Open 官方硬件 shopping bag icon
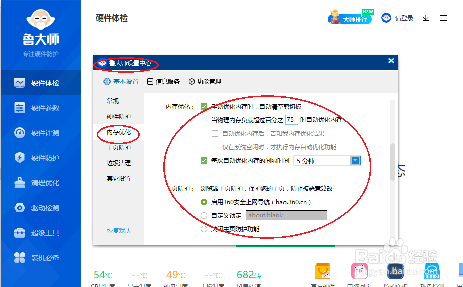463x287 pixels. tap(323, 271)
